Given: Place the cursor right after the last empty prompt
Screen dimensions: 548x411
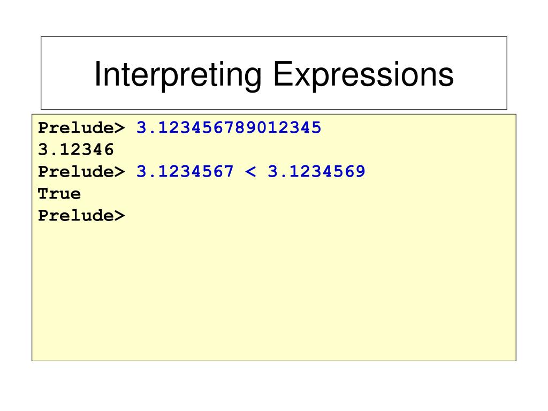Looking at the screenshot, I should pyautogui.click(x=130, y=215).
